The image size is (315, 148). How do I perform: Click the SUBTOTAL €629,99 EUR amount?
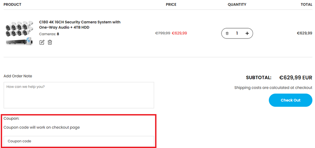pos(295,77)
